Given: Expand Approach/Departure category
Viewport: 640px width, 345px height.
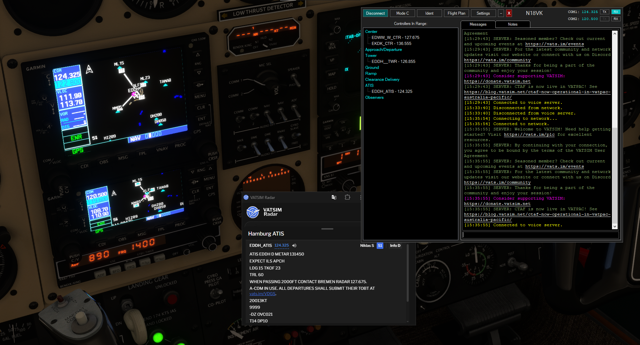Looking at the screenshot, I should (x=383, y=50).
